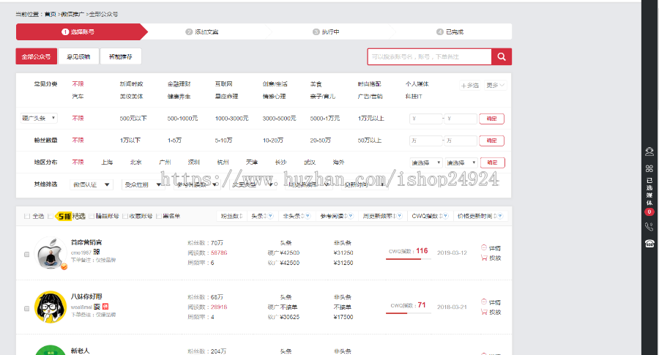Screen dimensions: 659x355
Task: Open 详情 details icon for 首席营销官
Action: pos(484,248)
